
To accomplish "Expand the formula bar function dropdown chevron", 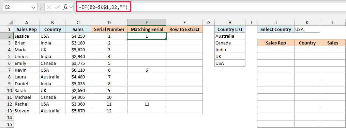I will pyautogui.click(x=71, y=7).
